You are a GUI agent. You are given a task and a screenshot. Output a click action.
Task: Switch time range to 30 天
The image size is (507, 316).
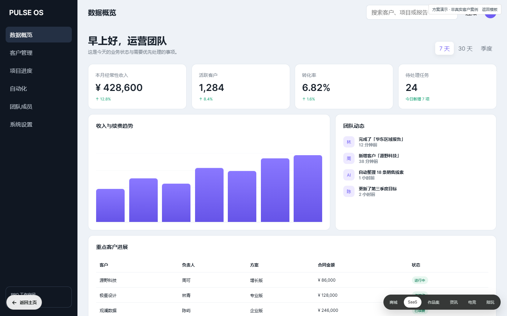(x=465, y=48)
